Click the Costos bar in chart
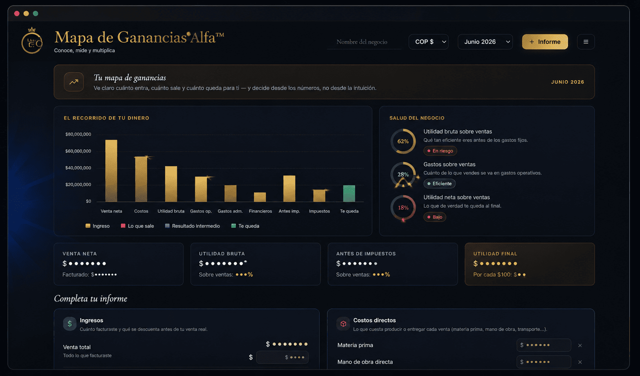The image size is (640, 376). [x=141, y=179]
